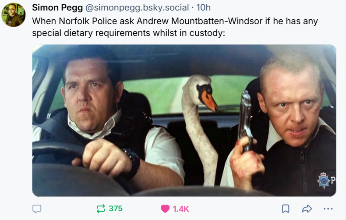The image size is (346, 220).
Task: Unlike the post via pink heart
Action: click(x=165, y=209)
